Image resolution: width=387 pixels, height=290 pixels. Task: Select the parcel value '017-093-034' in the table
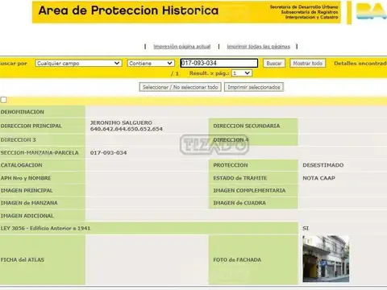coord(108,153)
